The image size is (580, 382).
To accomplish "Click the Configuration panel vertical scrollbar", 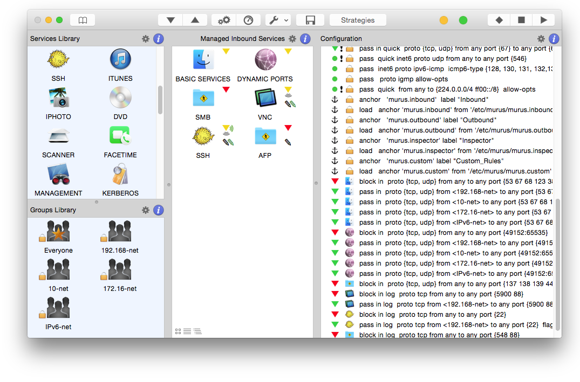I will pos(558,264).
